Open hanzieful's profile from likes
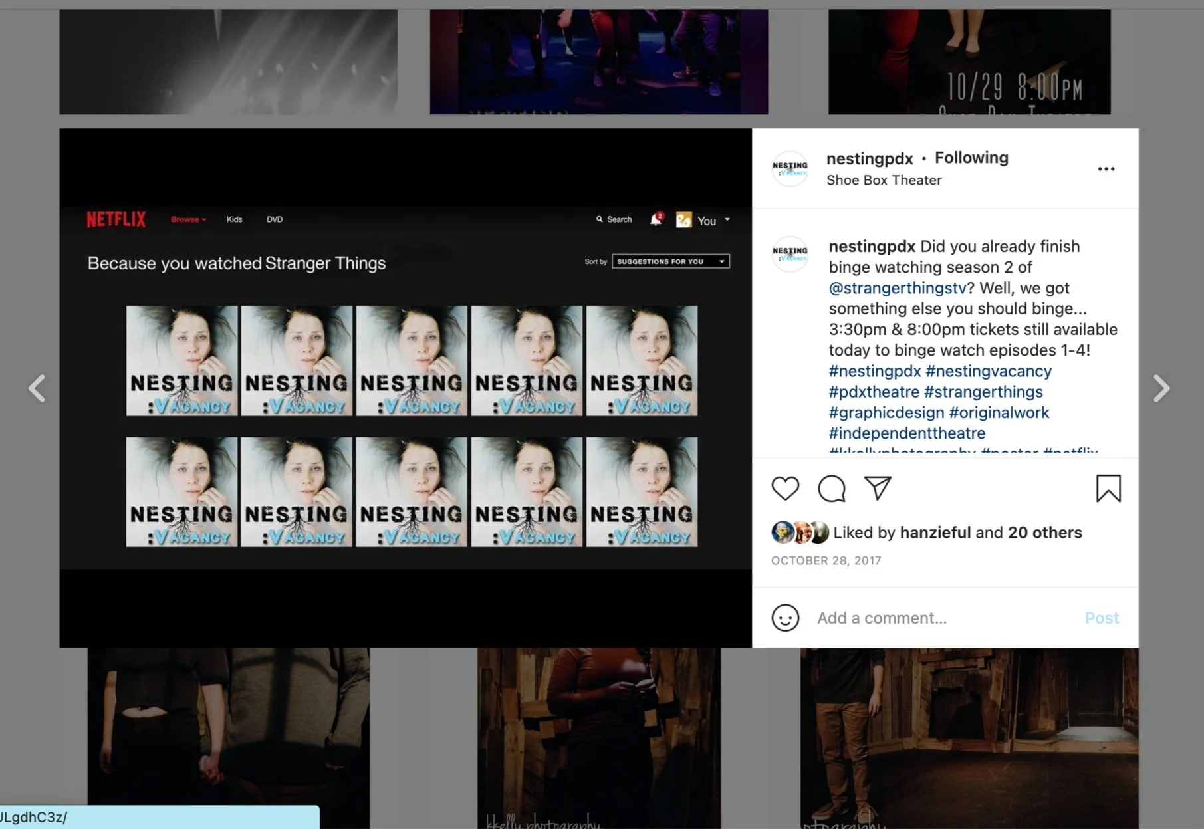This screenshot has width=1204, height=829. click(x=935, y=533)
